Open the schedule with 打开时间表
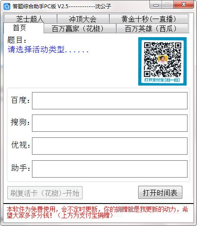The height and width of the screenshot is (226, 197). click(x=160, y=192)
